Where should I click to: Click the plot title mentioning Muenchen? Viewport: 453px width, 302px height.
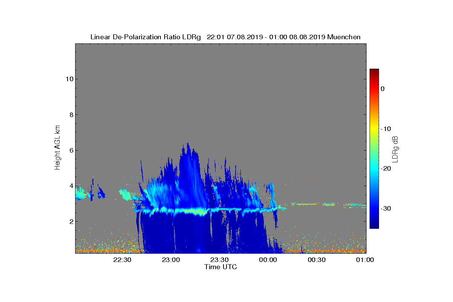(x=225, y=37)
